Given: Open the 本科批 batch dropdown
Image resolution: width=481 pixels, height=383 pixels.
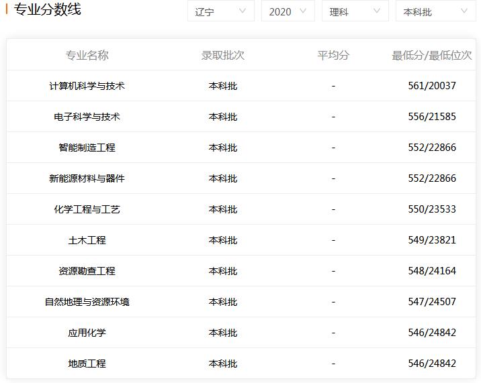Looking at the screenshot, I should (x=436, y=11).
